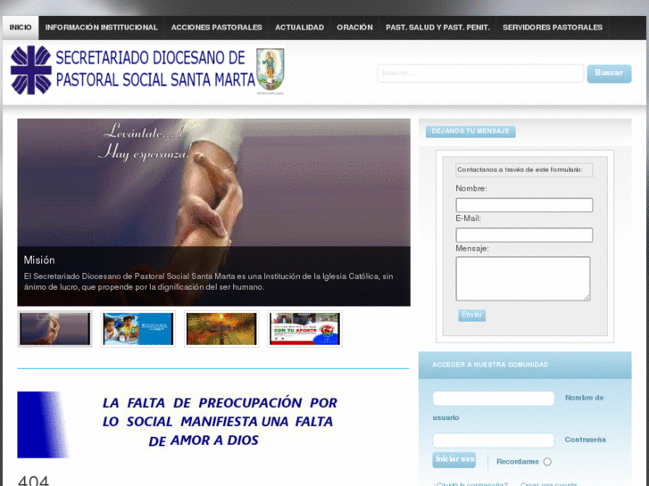
Task: Select the children slide thumbnail
Action: (x=138, y=329)
